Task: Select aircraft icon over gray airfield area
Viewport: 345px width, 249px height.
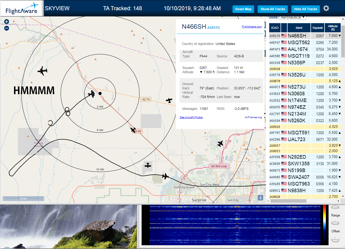Action: 148,165
